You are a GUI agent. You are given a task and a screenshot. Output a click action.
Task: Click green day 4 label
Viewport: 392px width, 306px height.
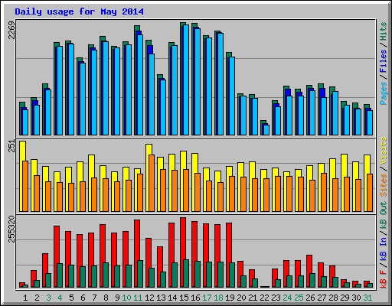point(60,298)
